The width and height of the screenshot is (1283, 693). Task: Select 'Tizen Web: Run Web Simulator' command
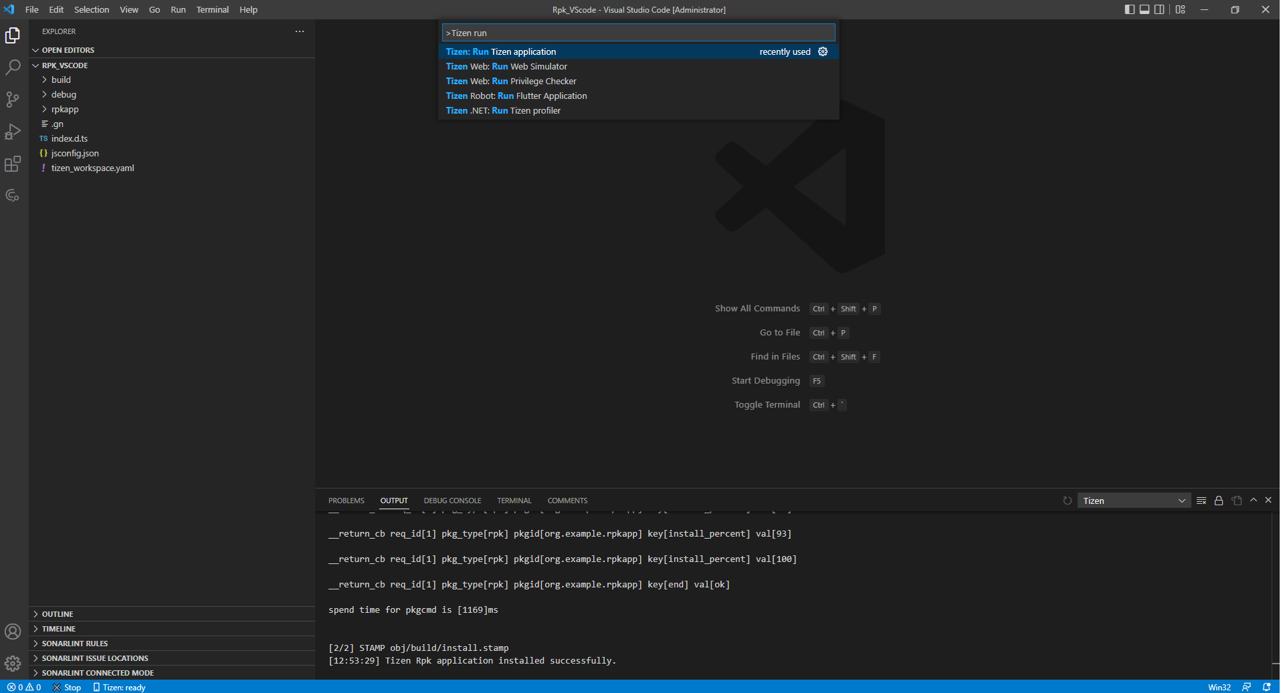click(506, 66)
